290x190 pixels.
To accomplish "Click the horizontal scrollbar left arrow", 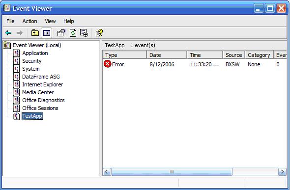I will click(107, 172).
